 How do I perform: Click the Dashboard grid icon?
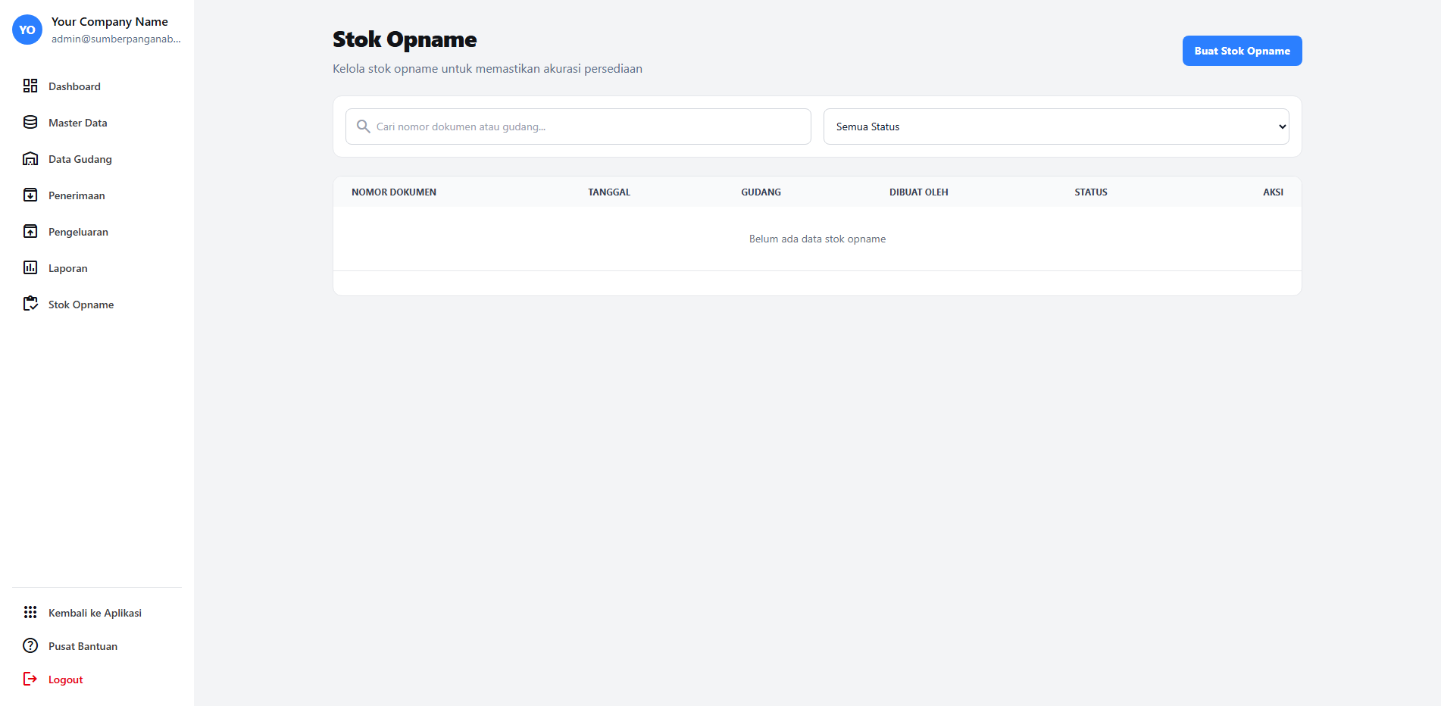click(30, 86)
